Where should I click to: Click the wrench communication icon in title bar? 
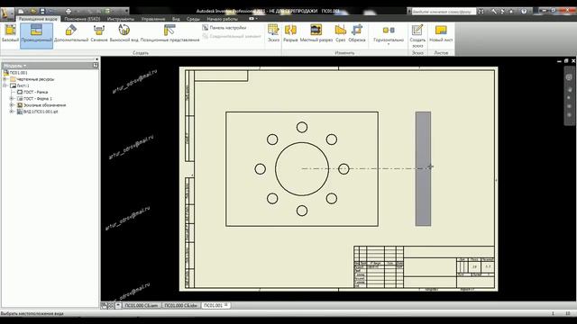tap(494, 12)
